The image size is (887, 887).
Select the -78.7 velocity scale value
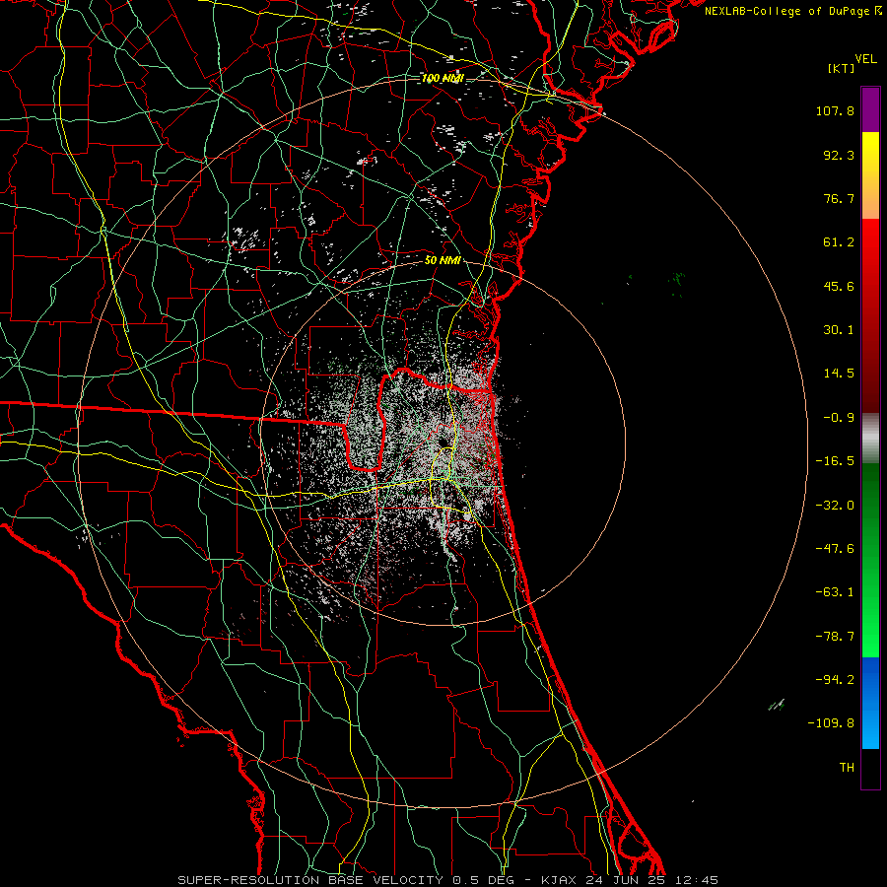point(835,637)
